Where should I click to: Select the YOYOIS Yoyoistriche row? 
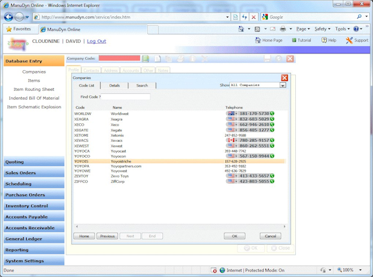[x=180, y=161]
